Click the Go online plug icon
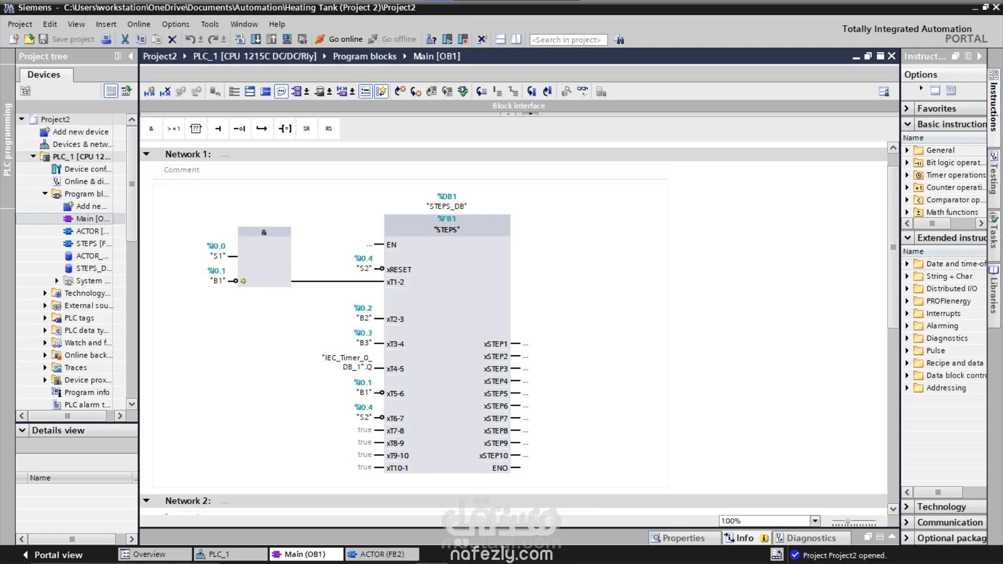The image size is (1003, 564). (320, 39)
